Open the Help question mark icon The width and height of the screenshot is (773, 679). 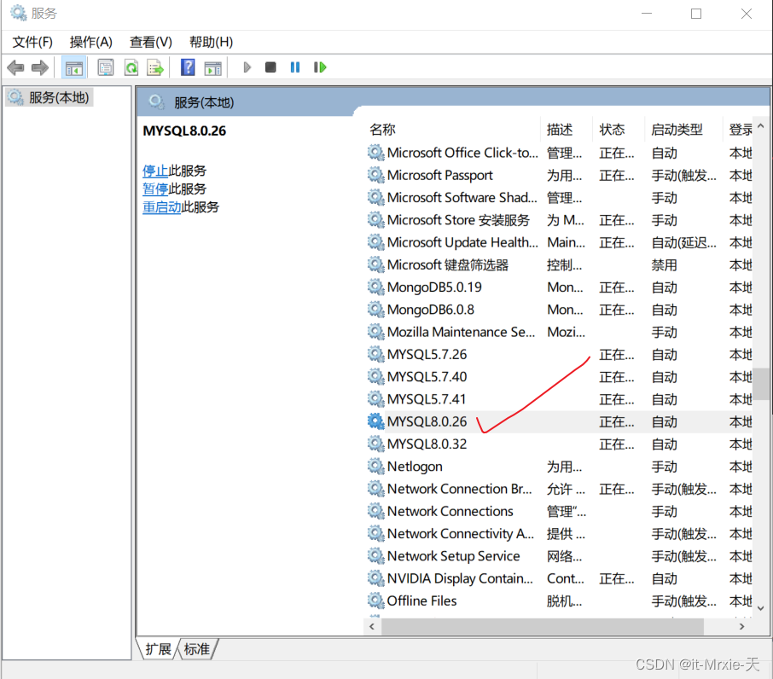pyautogui.click(x=188, y=67)
